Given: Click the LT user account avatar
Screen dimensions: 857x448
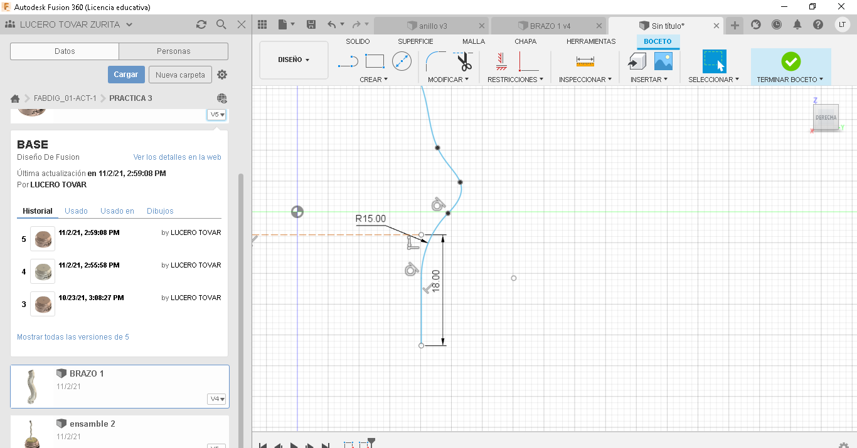Looking at the screenshot, I should click(x=842, y=24).
